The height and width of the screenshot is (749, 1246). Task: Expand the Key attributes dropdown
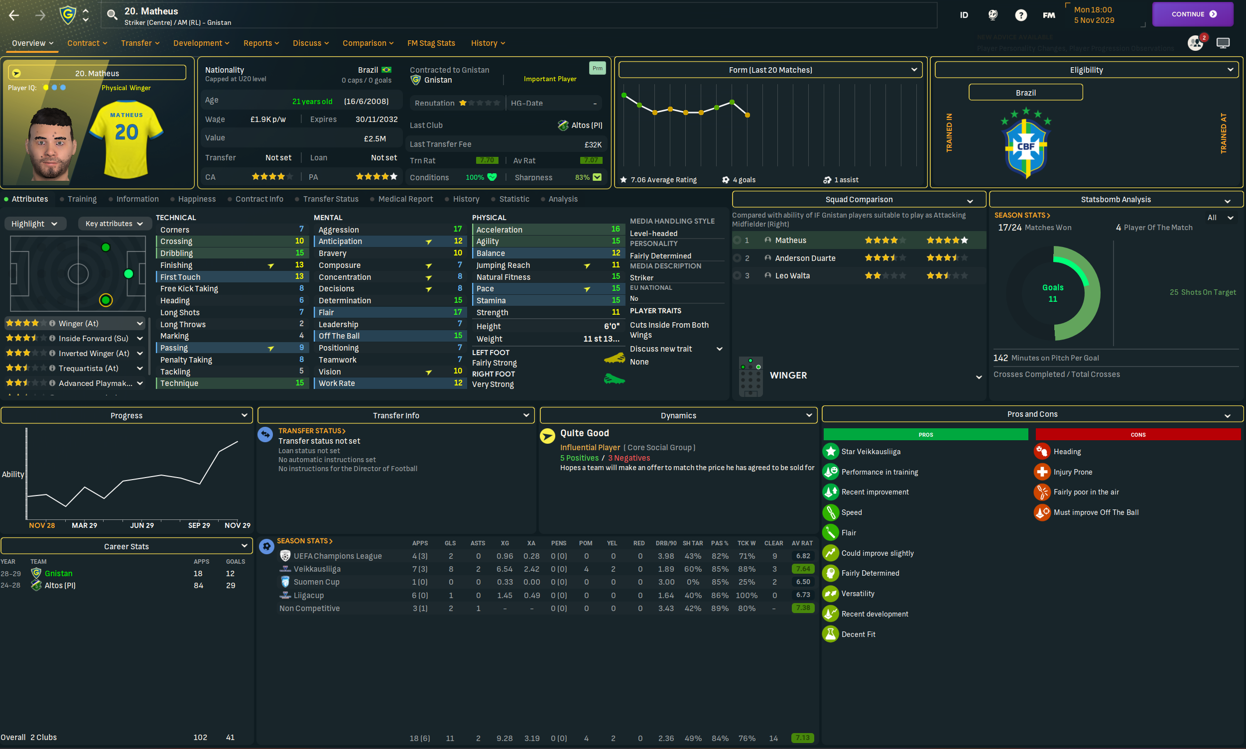114,224
